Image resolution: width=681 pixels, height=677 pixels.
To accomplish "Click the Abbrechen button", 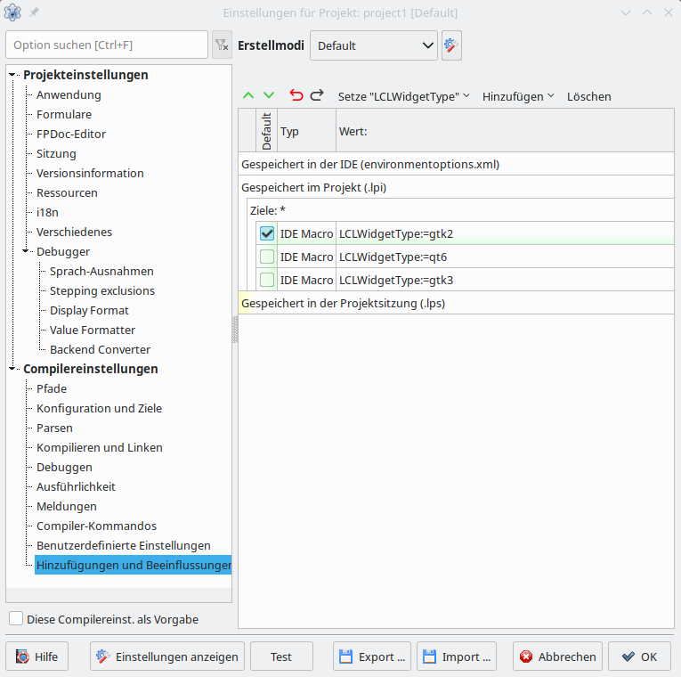I will click(x=557, y=657).
